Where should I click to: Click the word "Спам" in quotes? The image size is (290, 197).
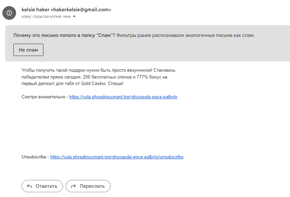104,35
